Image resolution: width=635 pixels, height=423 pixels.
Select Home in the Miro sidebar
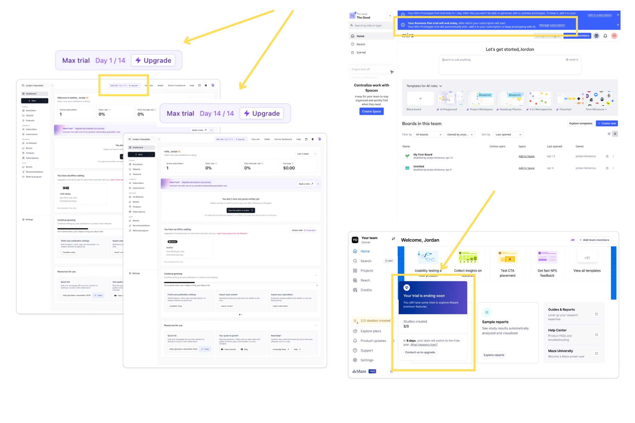pyautogui.click(x=371, y=36)
